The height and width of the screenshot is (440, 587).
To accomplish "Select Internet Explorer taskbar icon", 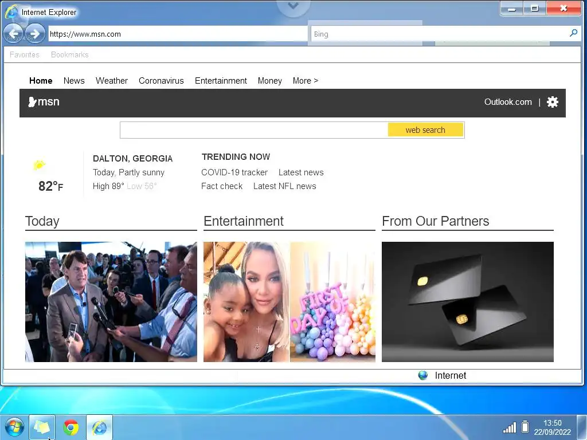I will (x=99, y=427).
